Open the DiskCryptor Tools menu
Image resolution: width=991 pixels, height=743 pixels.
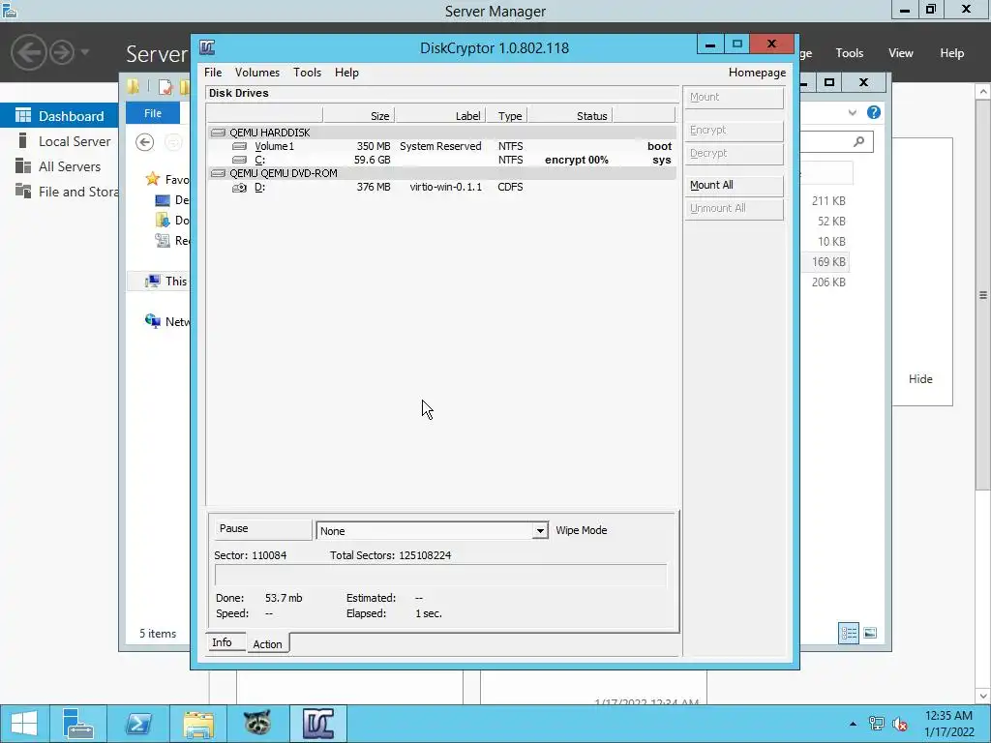point(307,73)
